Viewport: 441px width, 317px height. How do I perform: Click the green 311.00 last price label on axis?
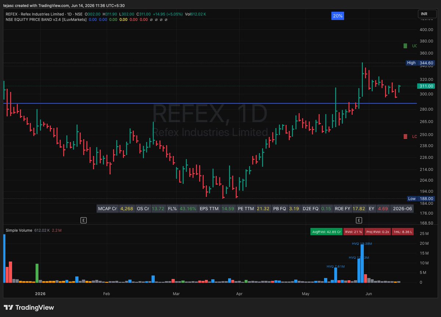pos(426,86)
